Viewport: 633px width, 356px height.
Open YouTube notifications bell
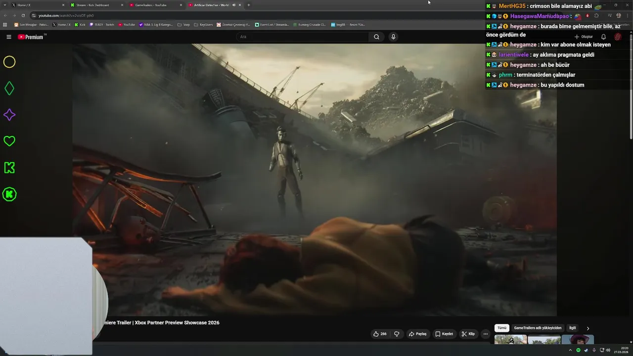pyautogui.click(x=603, y=37)
